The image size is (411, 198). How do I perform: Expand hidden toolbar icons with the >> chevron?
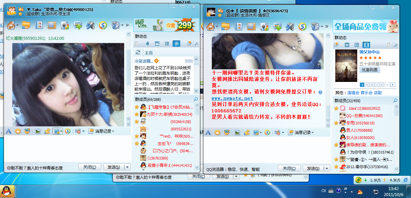tap(127, 25)
